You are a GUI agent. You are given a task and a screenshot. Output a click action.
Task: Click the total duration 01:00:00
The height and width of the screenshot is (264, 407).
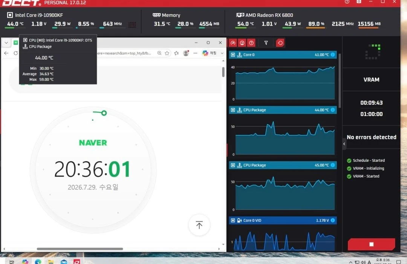[x=372, y=114]
